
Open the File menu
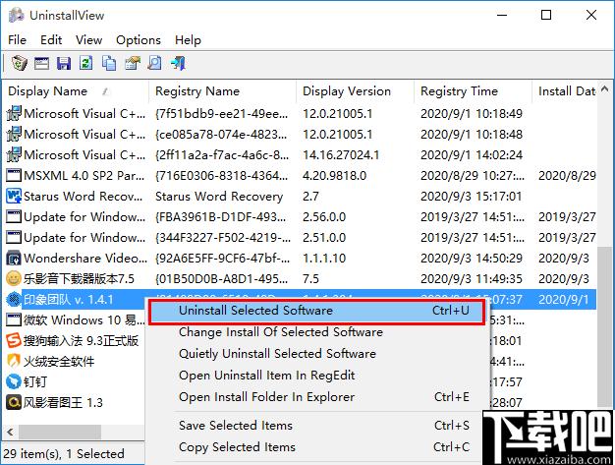point(17,39)
